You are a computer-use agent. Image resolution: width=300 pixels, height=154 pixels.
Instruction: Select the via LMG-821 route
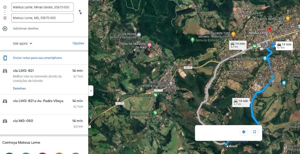[x=44, y=79]
